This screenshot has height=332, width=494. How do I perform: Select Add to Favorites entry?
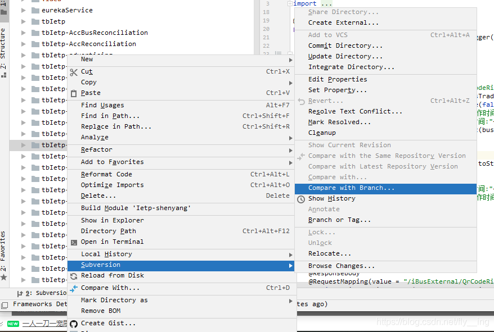click(181, 162)
